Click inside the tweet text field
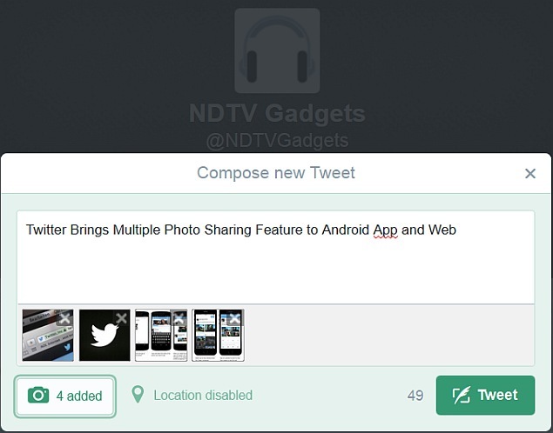Image resolution: width=553 pixels, height=433 pixels. coord(276,257)
